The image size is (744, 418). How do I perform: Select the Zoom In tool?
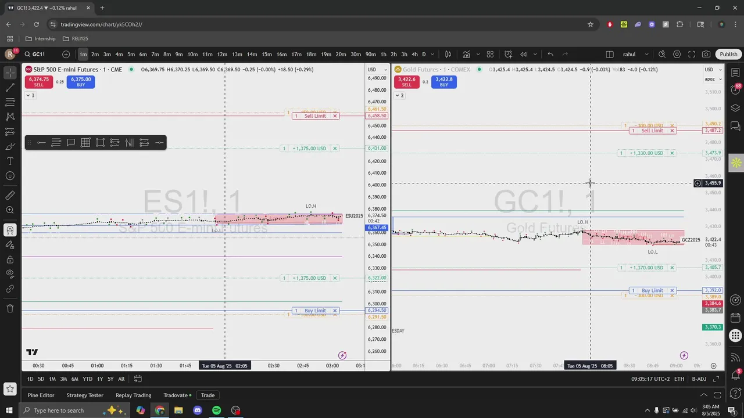click(x=10, y=210)
